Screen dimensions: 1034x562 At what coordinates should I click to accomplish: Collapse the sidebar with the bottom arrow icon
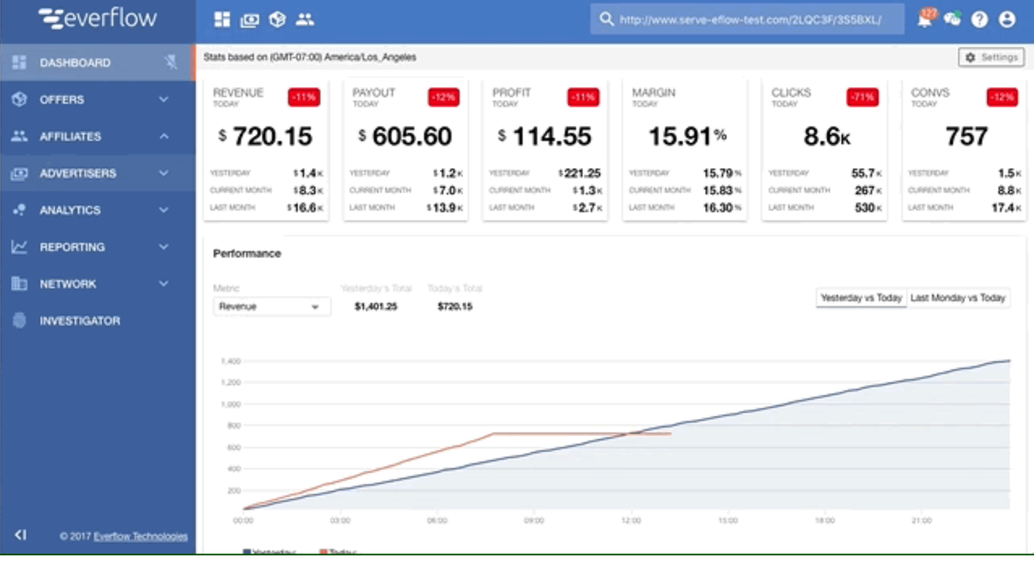(21, 535)
